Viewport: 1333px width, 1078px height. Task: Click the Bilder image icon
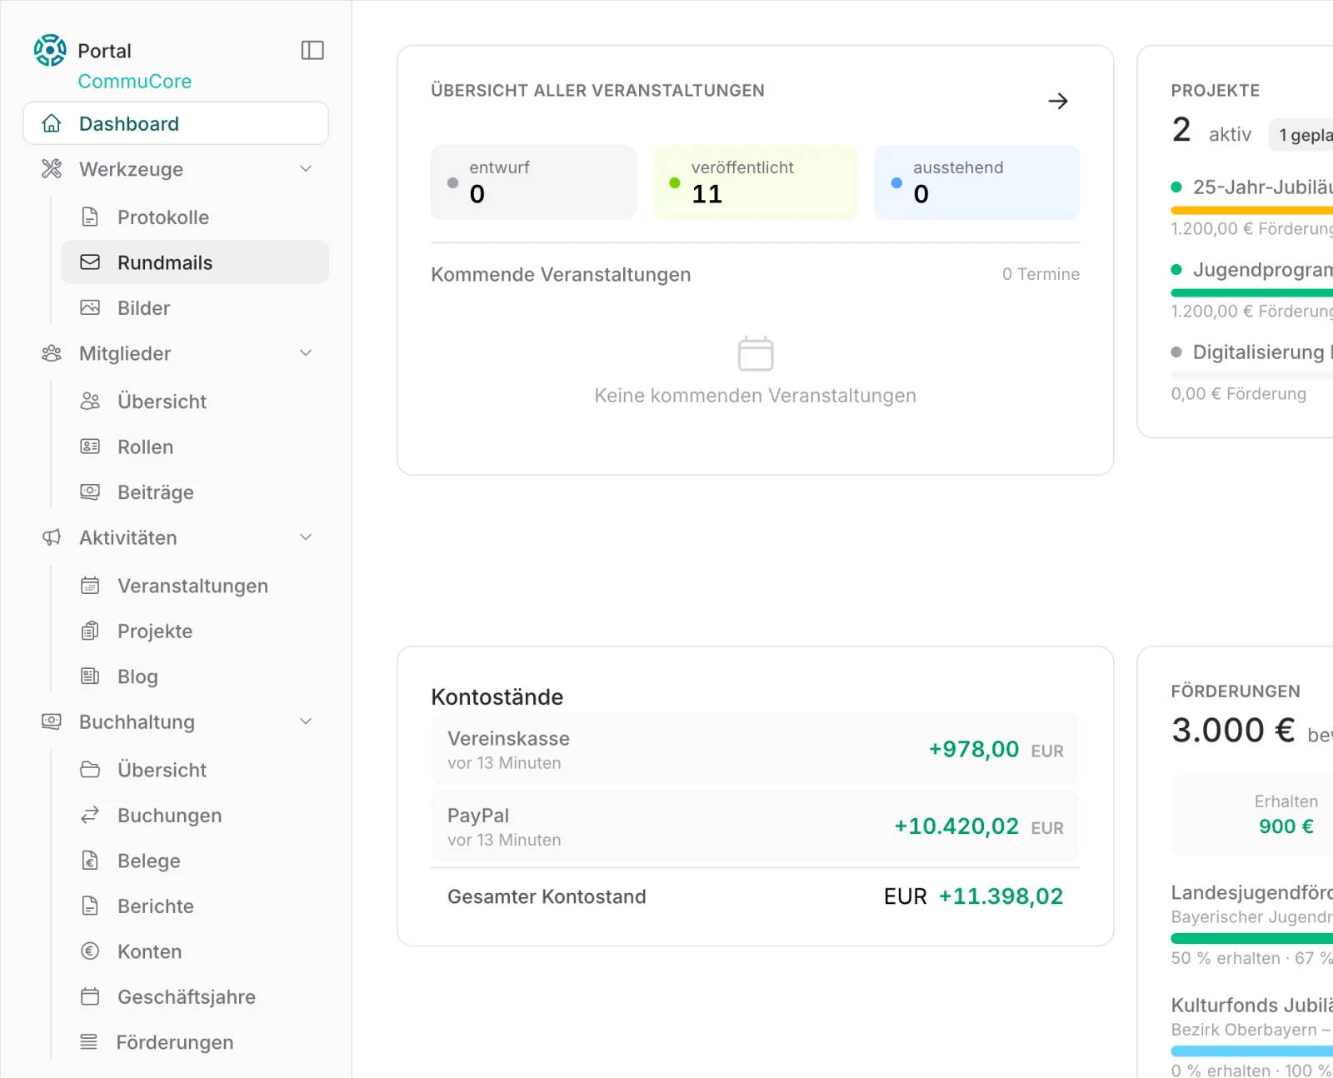point(90,307)
